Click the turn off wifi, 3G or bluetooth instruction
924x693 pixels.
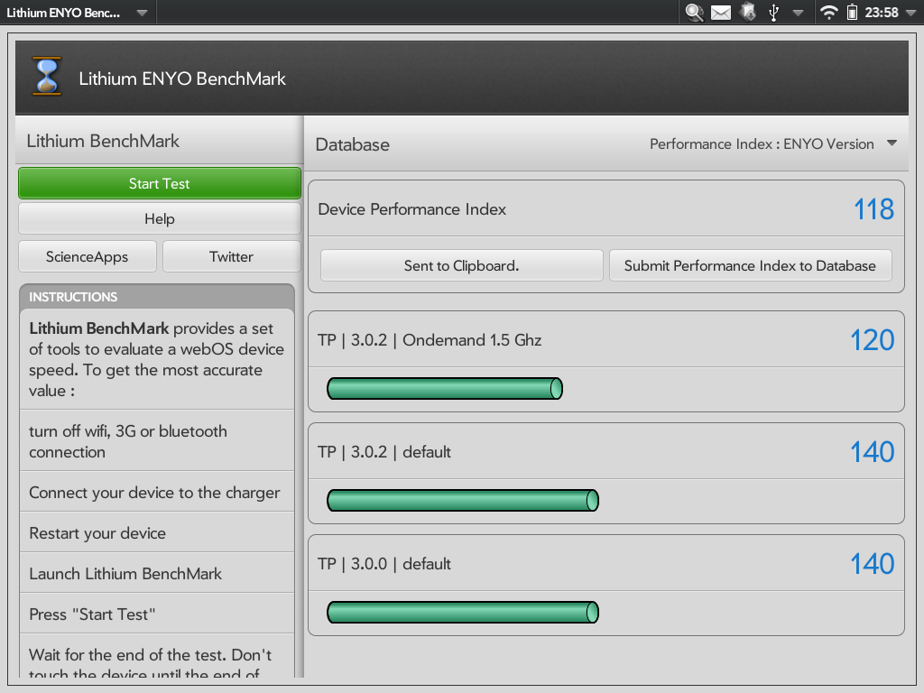pyautogui.click(x=157, y=440)
